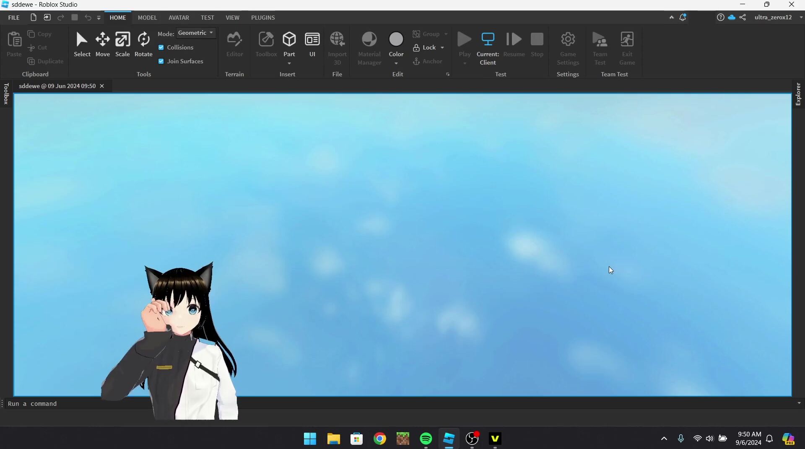805x449 pixels.
Task: Click the Color swatch circle
Action: point(396,39)
